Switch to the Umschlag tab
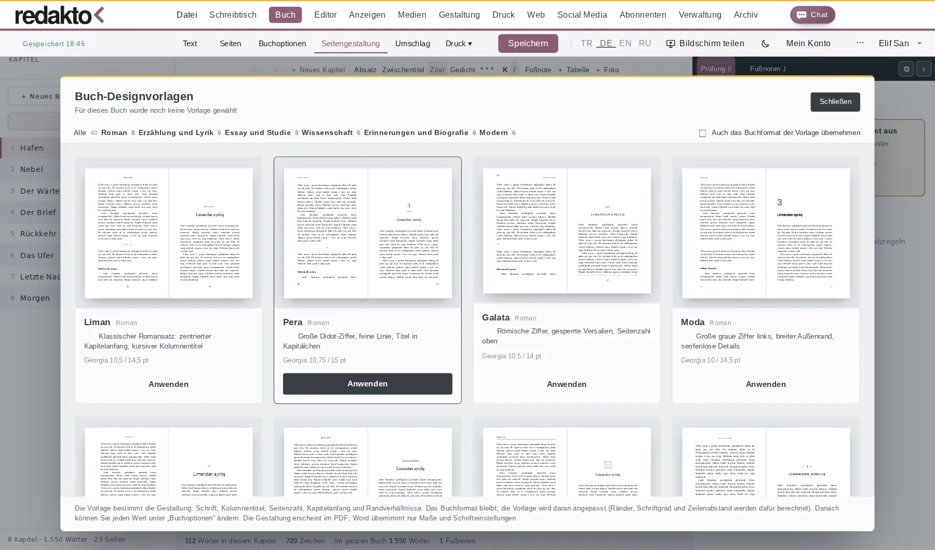This screenshot has height=550, width=935. coord(412,44)
